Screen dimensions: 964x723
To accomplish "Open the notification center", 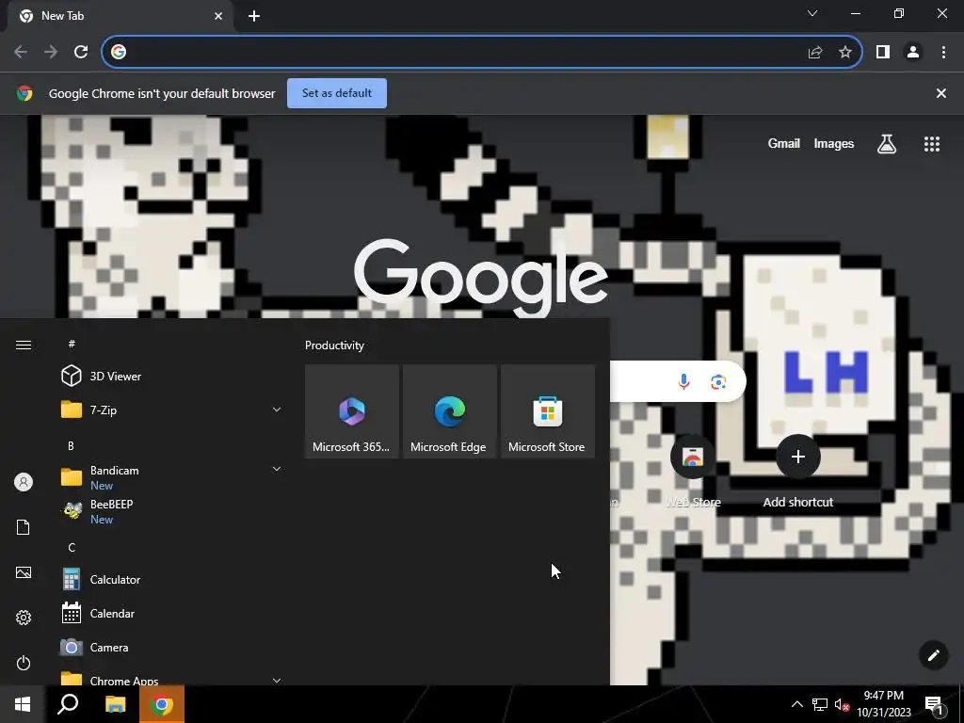I will click(935, 704).
